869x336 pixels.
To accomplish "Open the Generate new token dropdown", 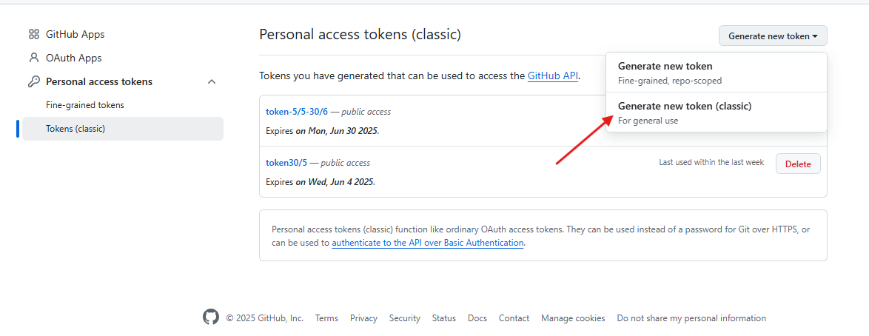I will [772, 36].
